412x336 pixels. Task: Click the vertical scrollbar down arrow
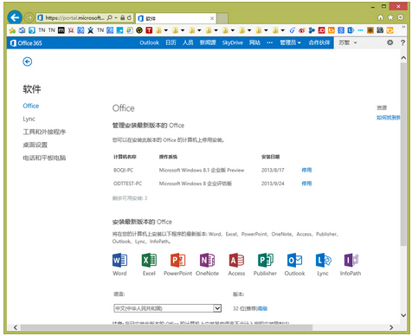(x=403, y=315)
